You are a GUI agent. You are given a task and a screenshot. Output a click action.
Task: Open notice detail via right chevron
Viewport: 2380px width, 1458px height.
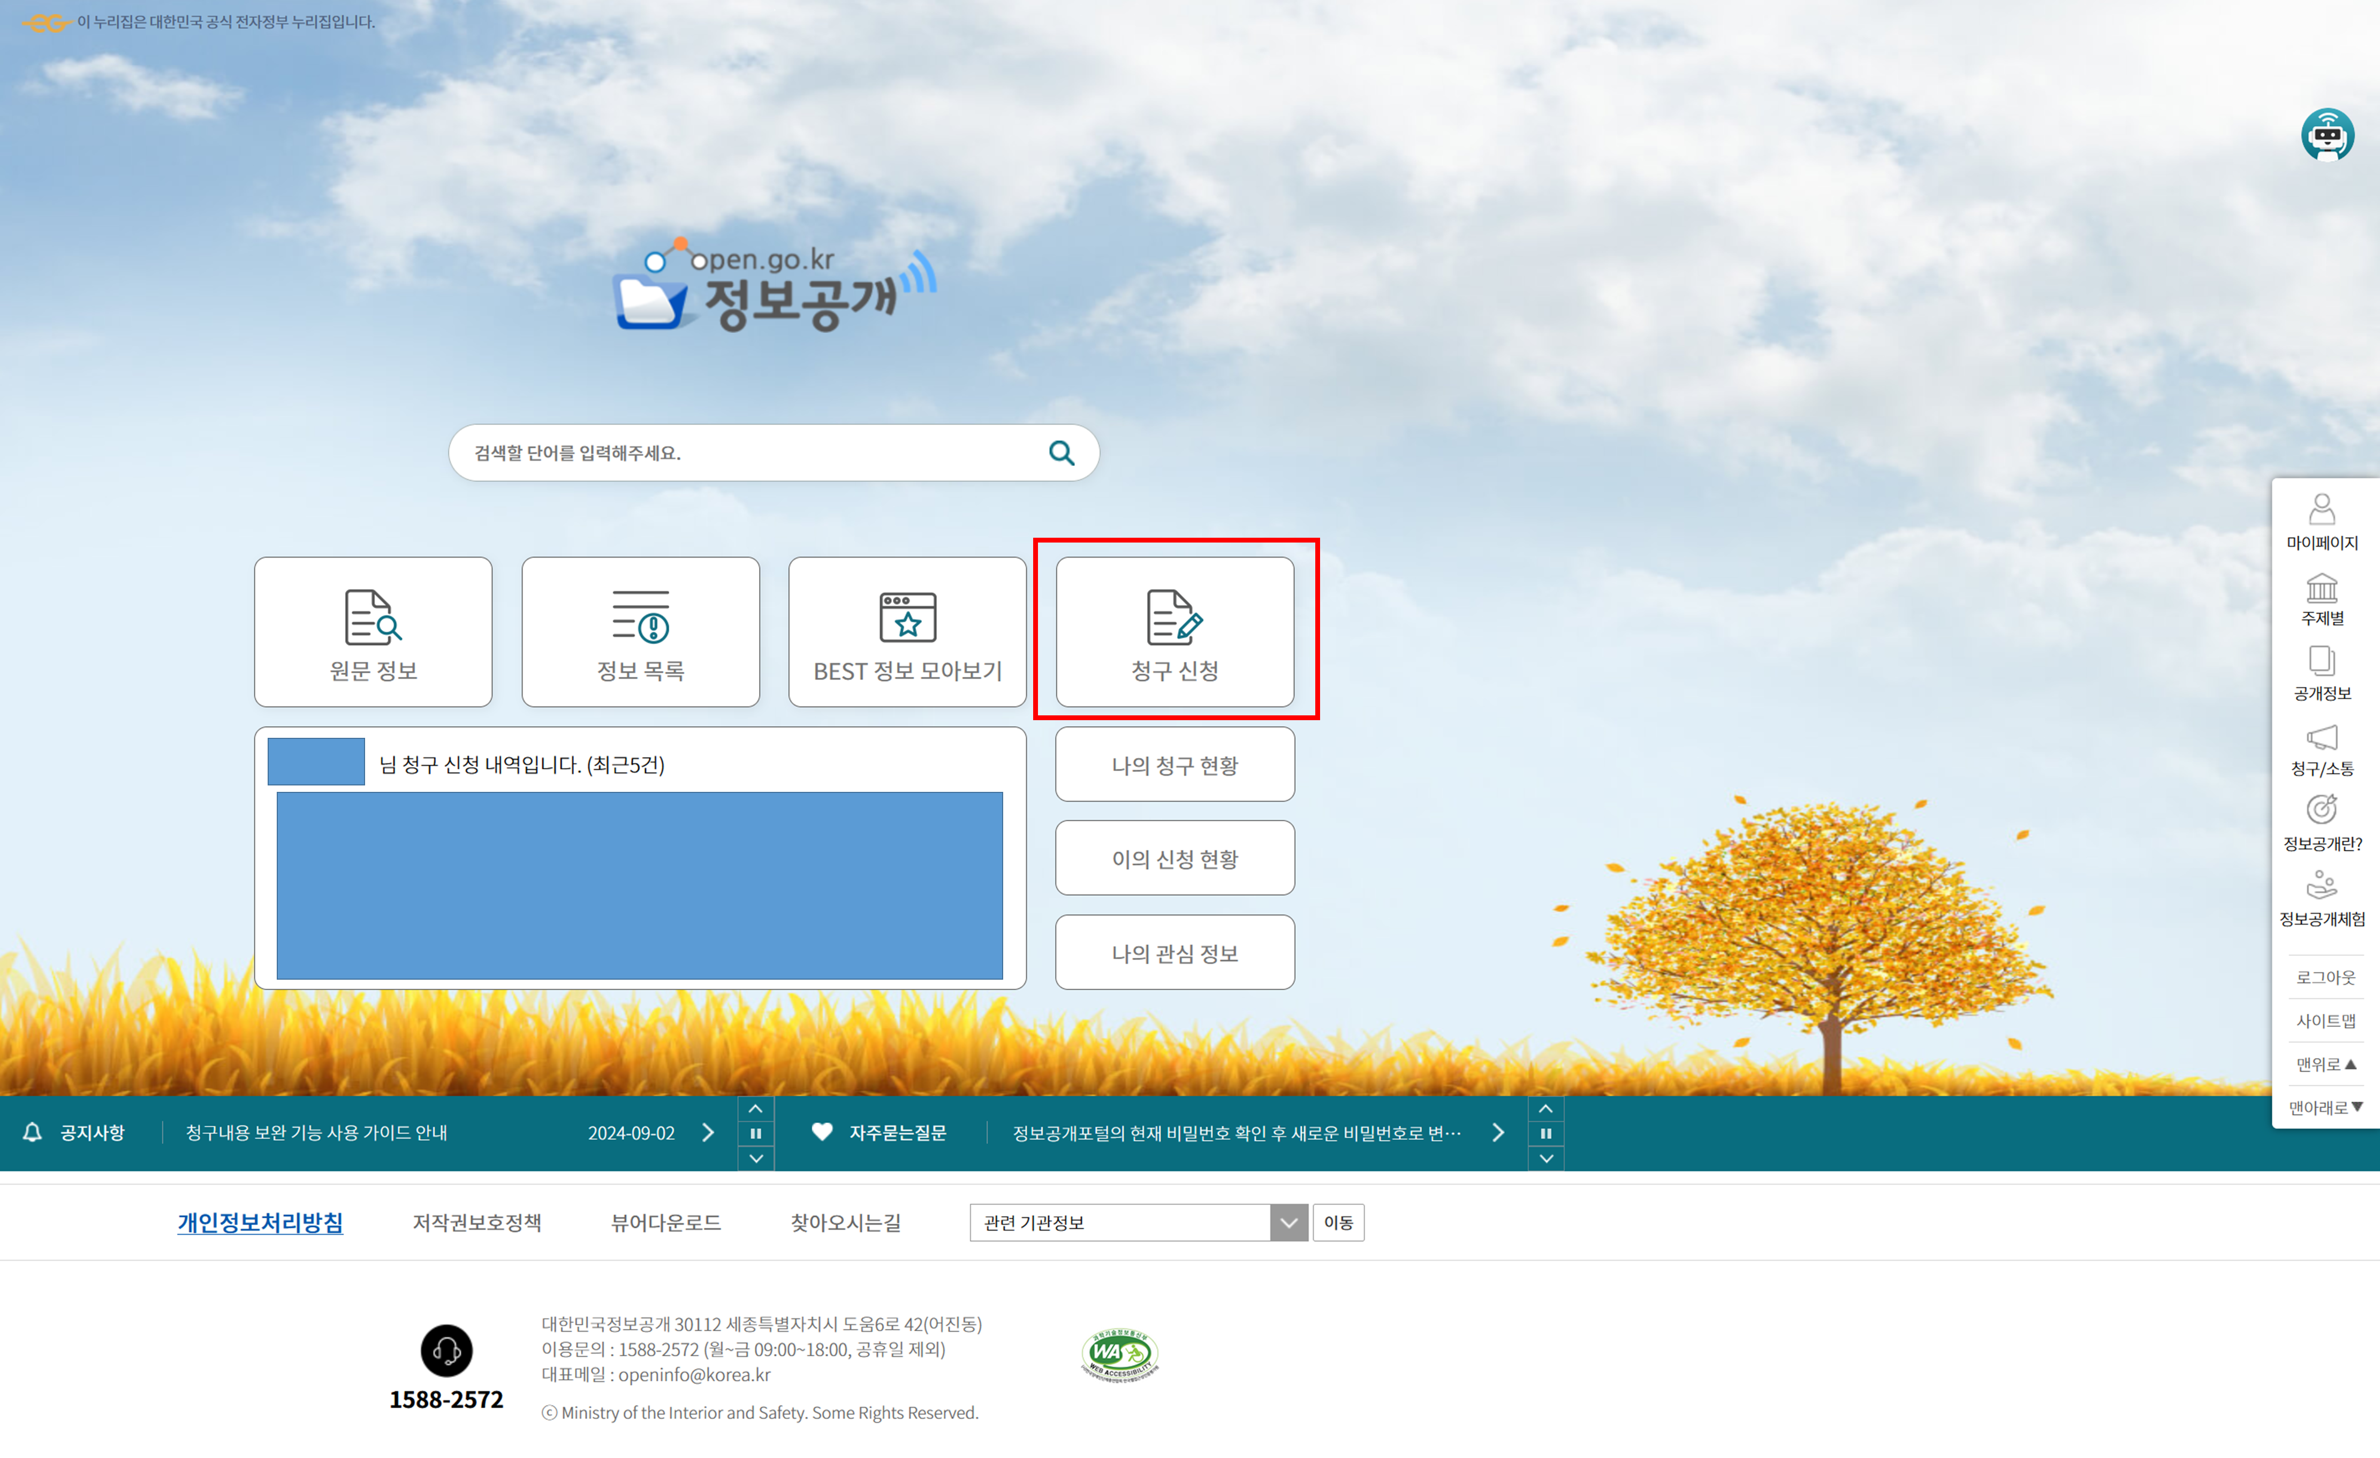pyautogui.click(x=708, y=1133)
